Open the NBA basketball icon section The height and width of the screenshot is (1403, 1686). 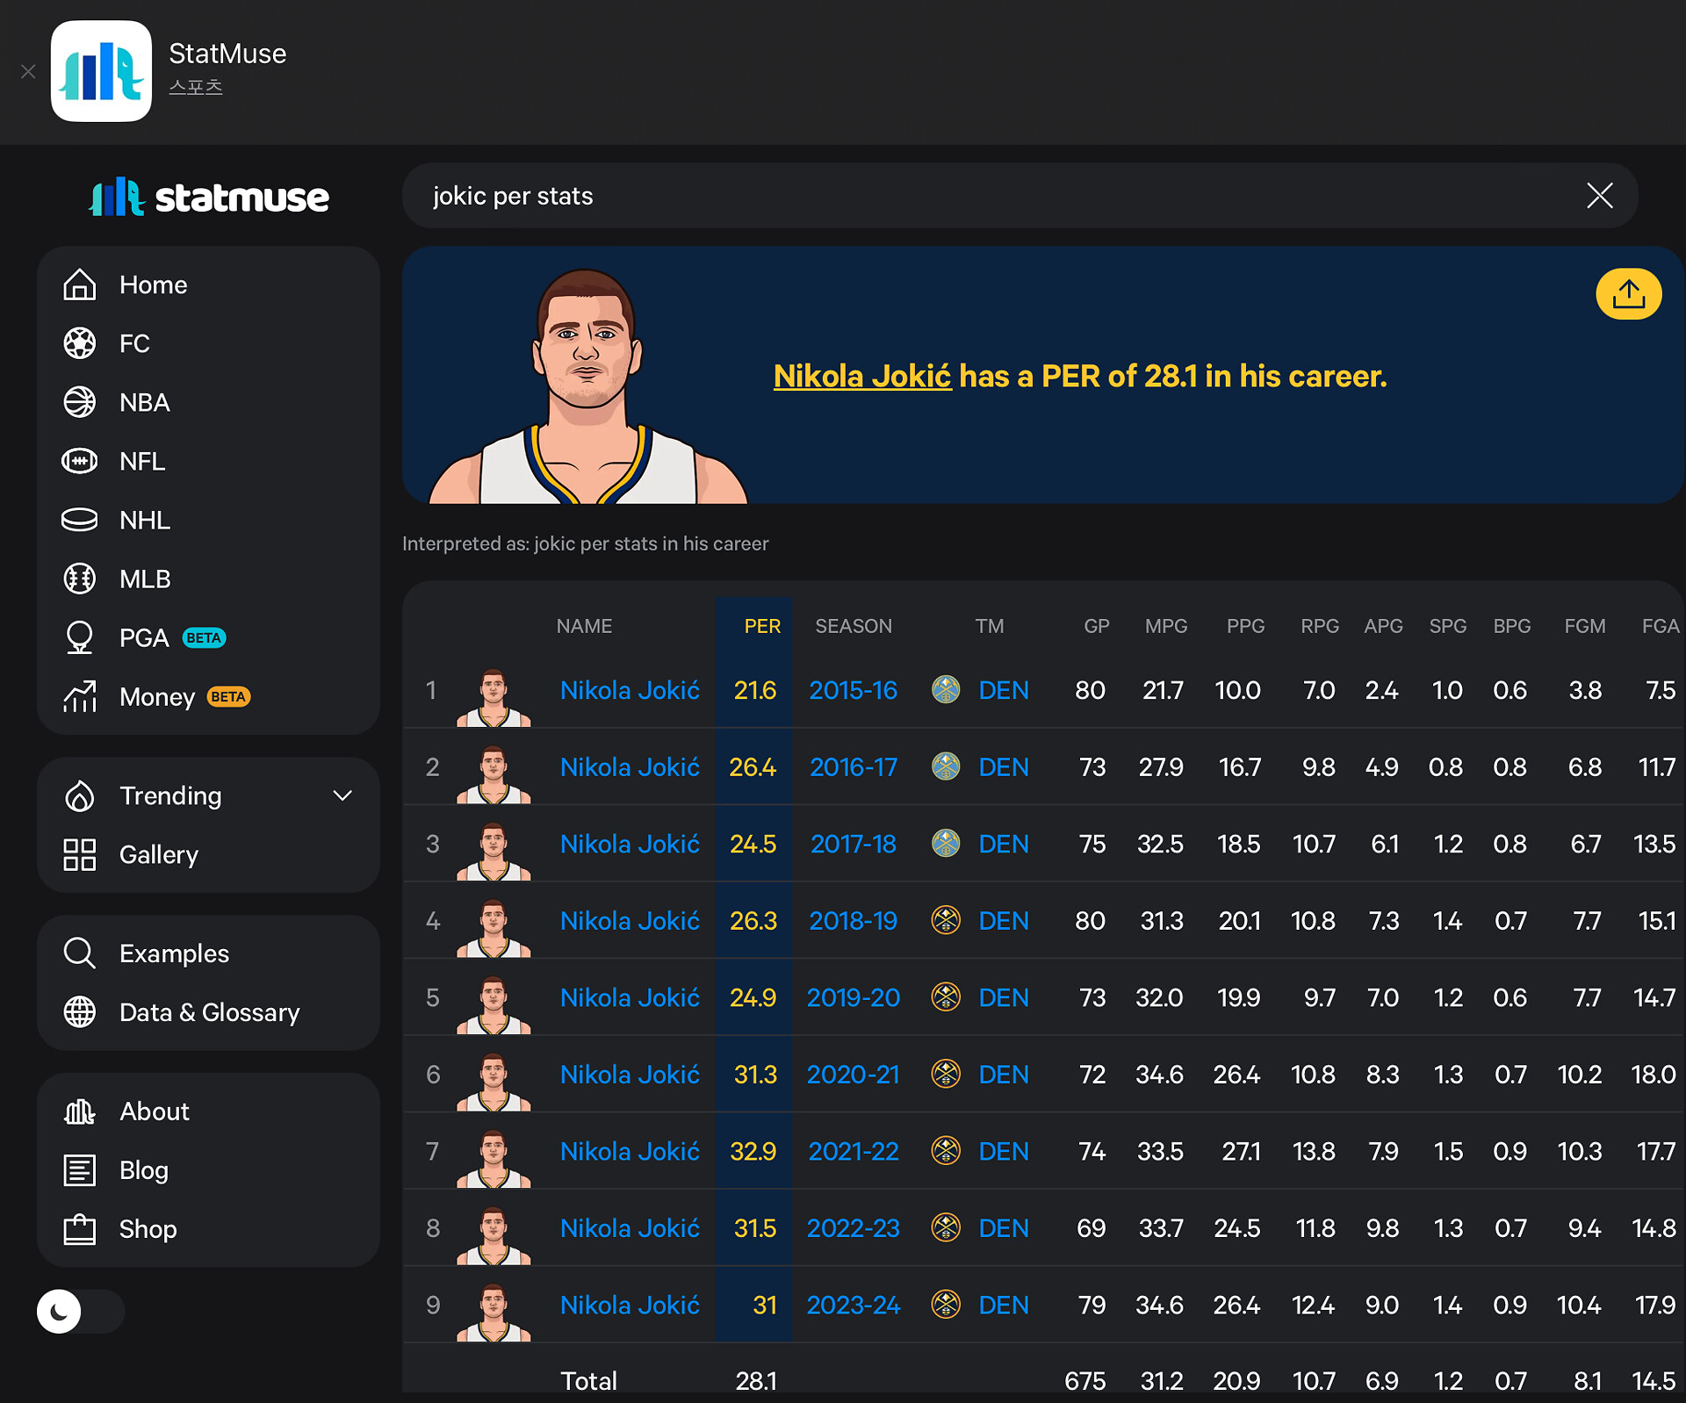click(x=80, y=402)
